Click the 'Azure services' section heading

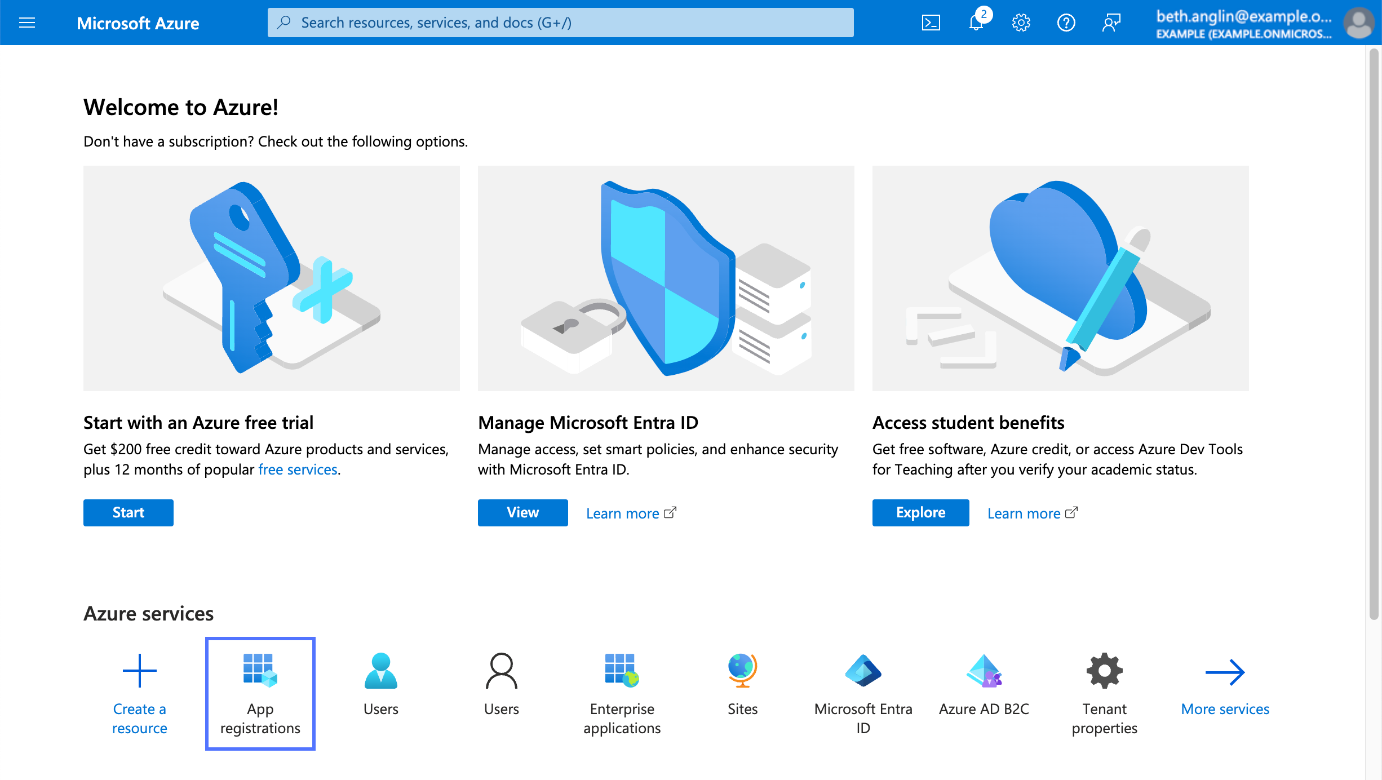tap(149, 613)
